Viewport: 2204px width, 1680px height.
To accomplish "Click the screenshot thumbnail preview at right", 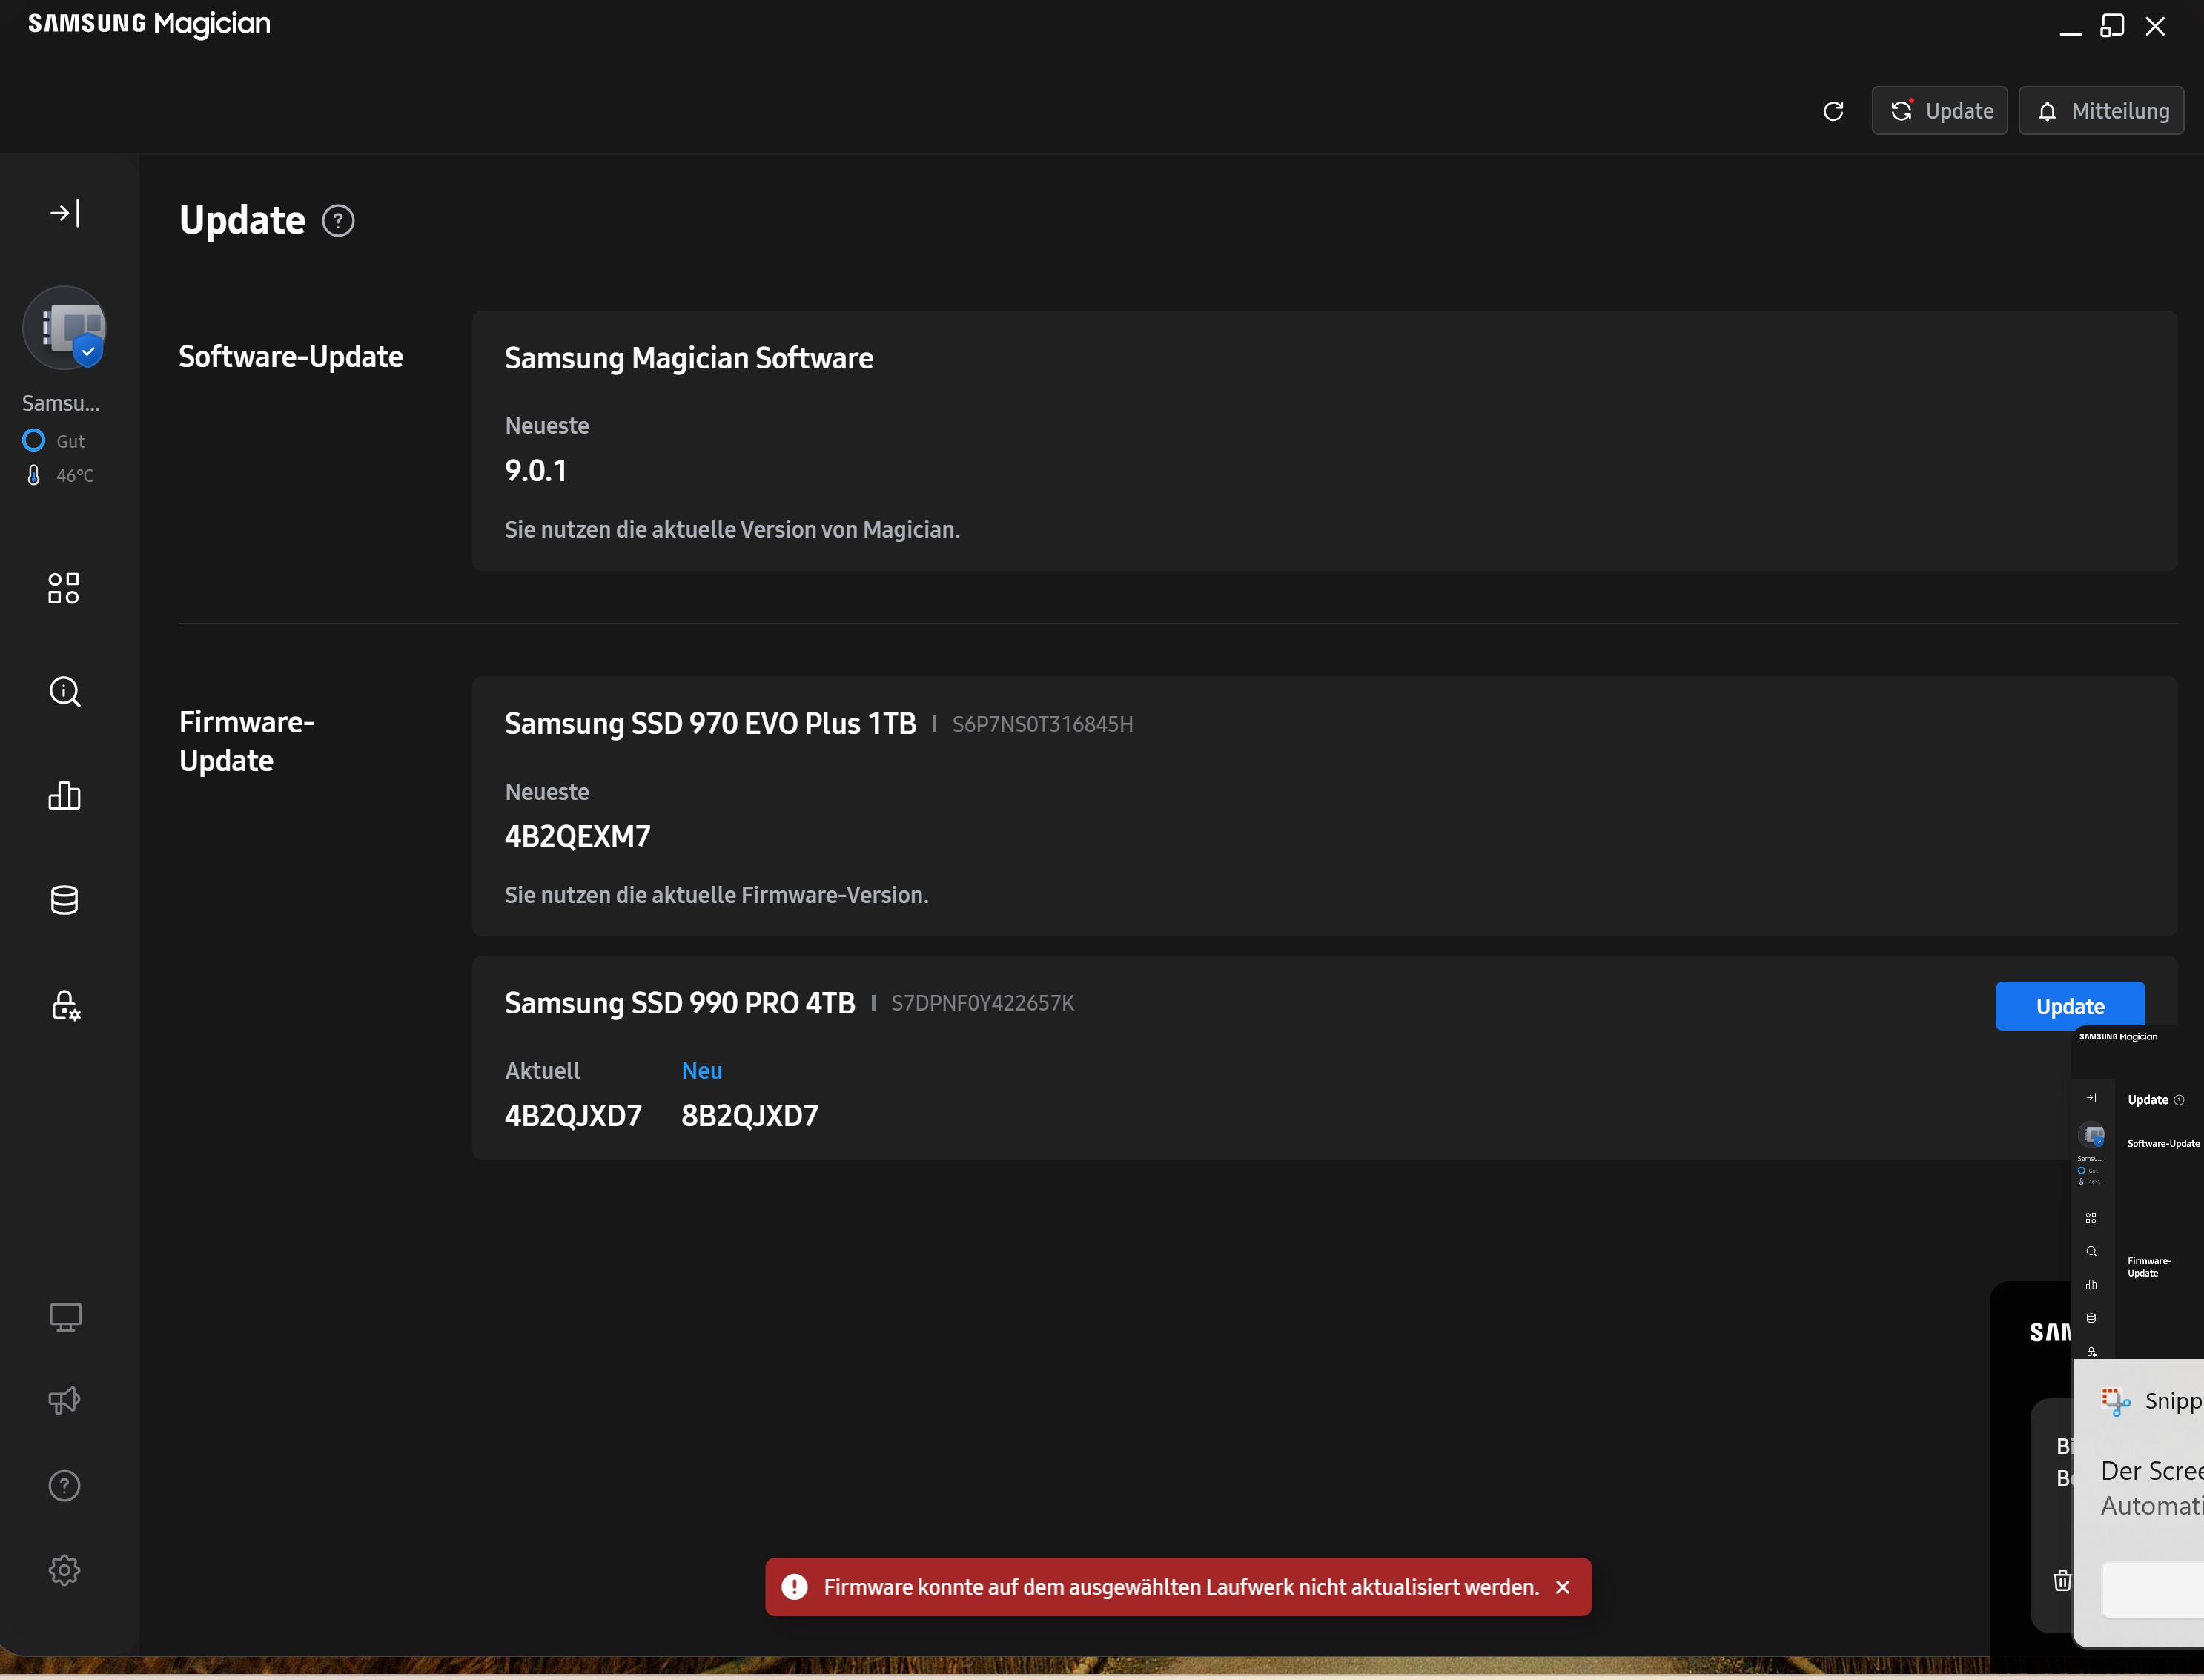I will click(2137, 1193).
